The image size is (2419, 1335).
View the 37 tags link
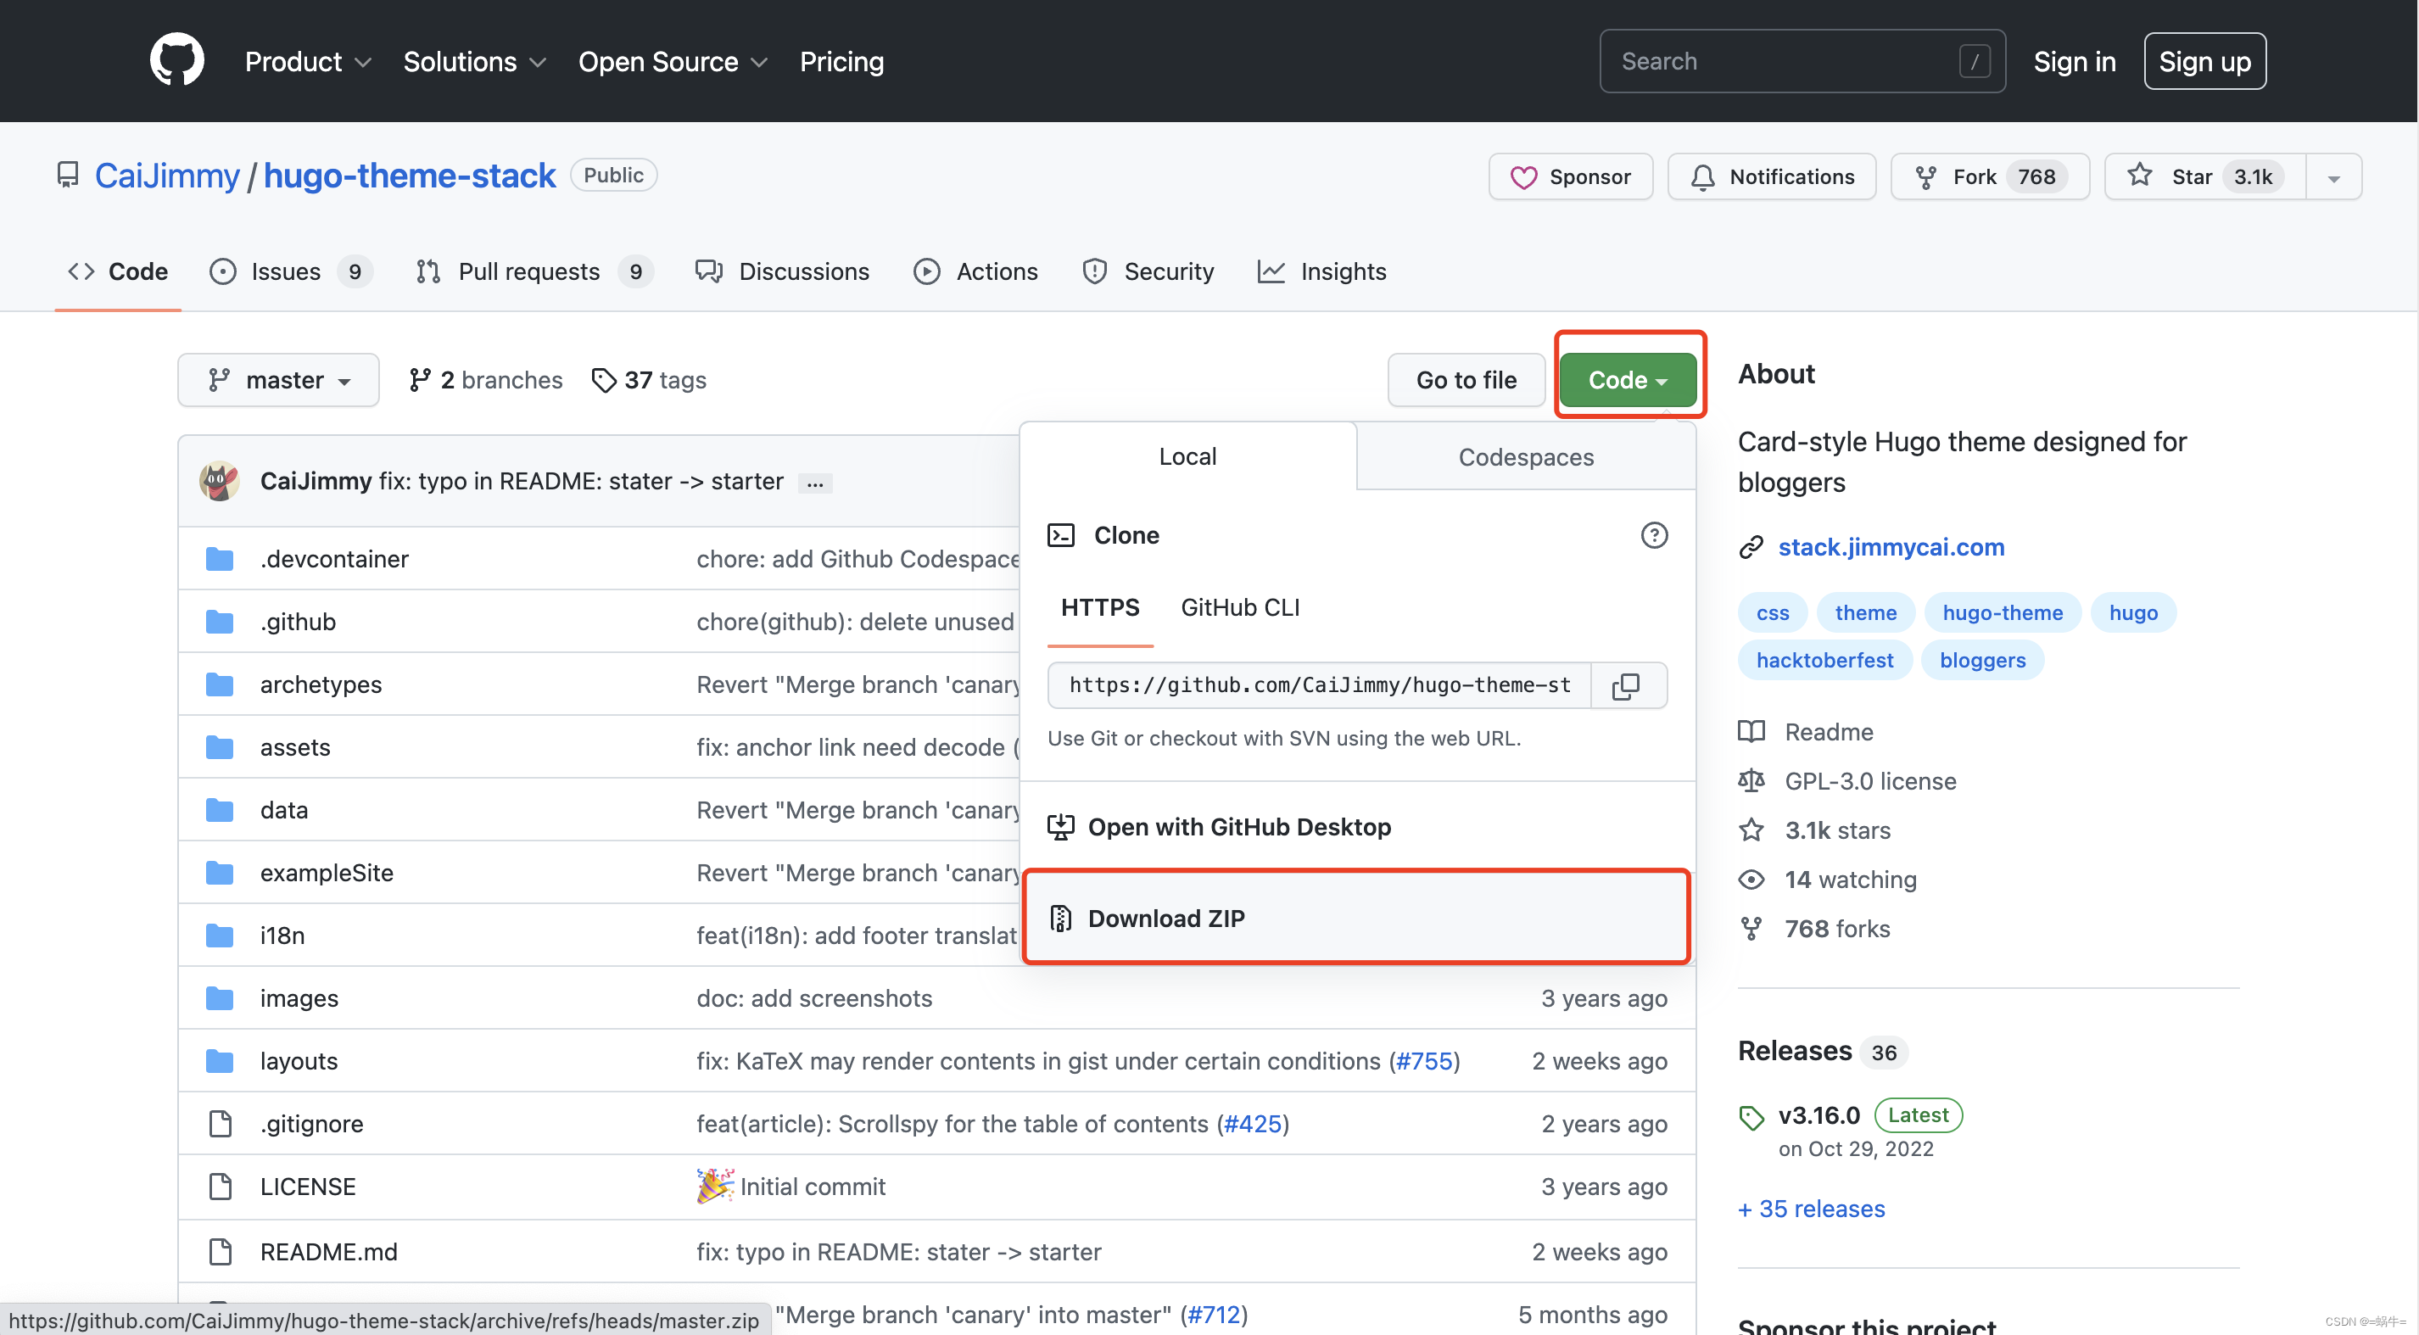point(649,380)
